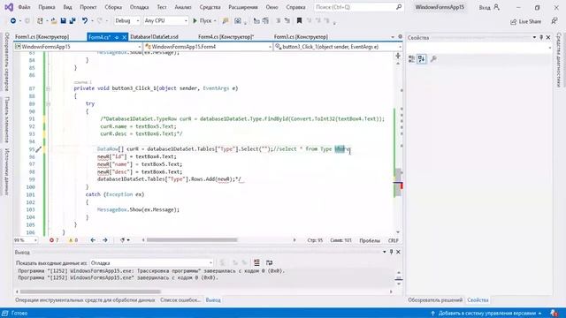The image size is (566, 318).
Task: Open the button3_Click_1 member dropdown
Action: point(338,47)
